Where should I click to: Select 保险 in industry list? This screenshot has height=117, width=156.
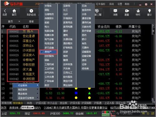pyautogui.click(x=47, y=10)
